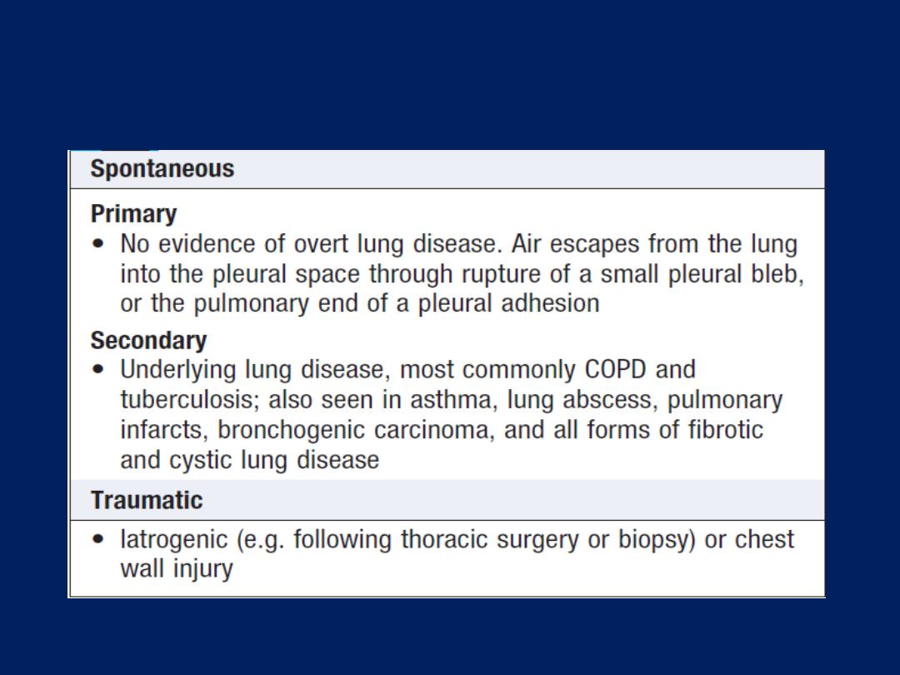Click the words No evidence
Image resolution: width=900 pixels, height=675 pixels.
click(187, 244)
